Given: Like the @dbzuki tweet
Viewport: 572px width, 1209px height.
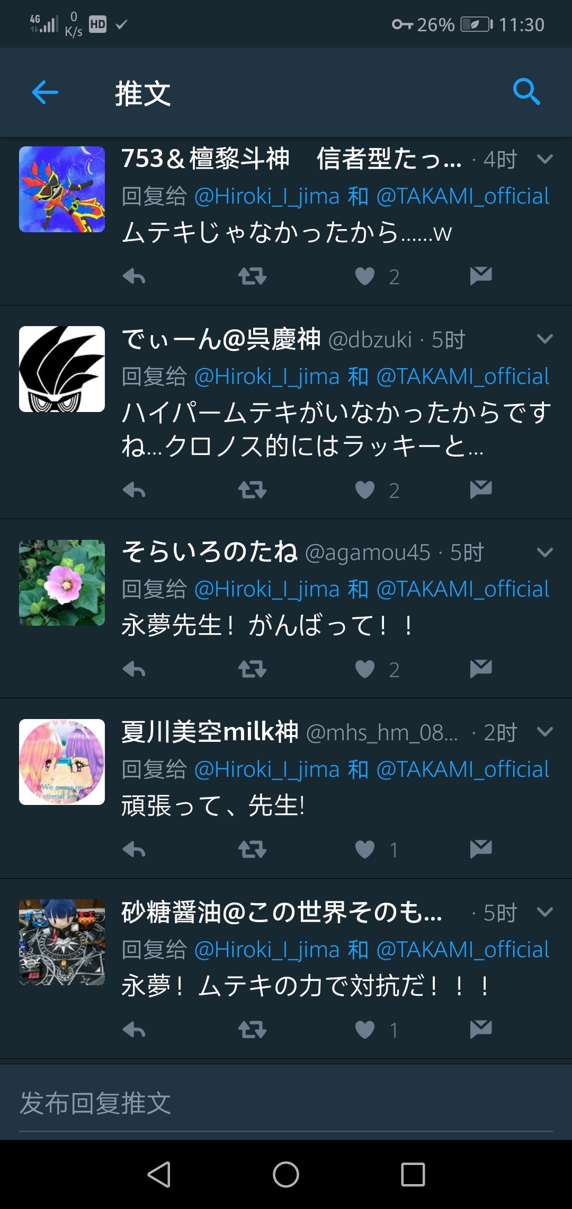Looking at the screenshot, I should point(365,490).
